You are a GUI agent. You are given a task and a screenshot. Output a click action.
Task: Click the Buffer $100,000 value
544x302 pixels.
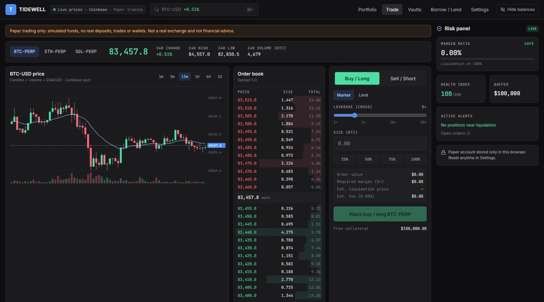pyautogui.click(x=507, y=93)
